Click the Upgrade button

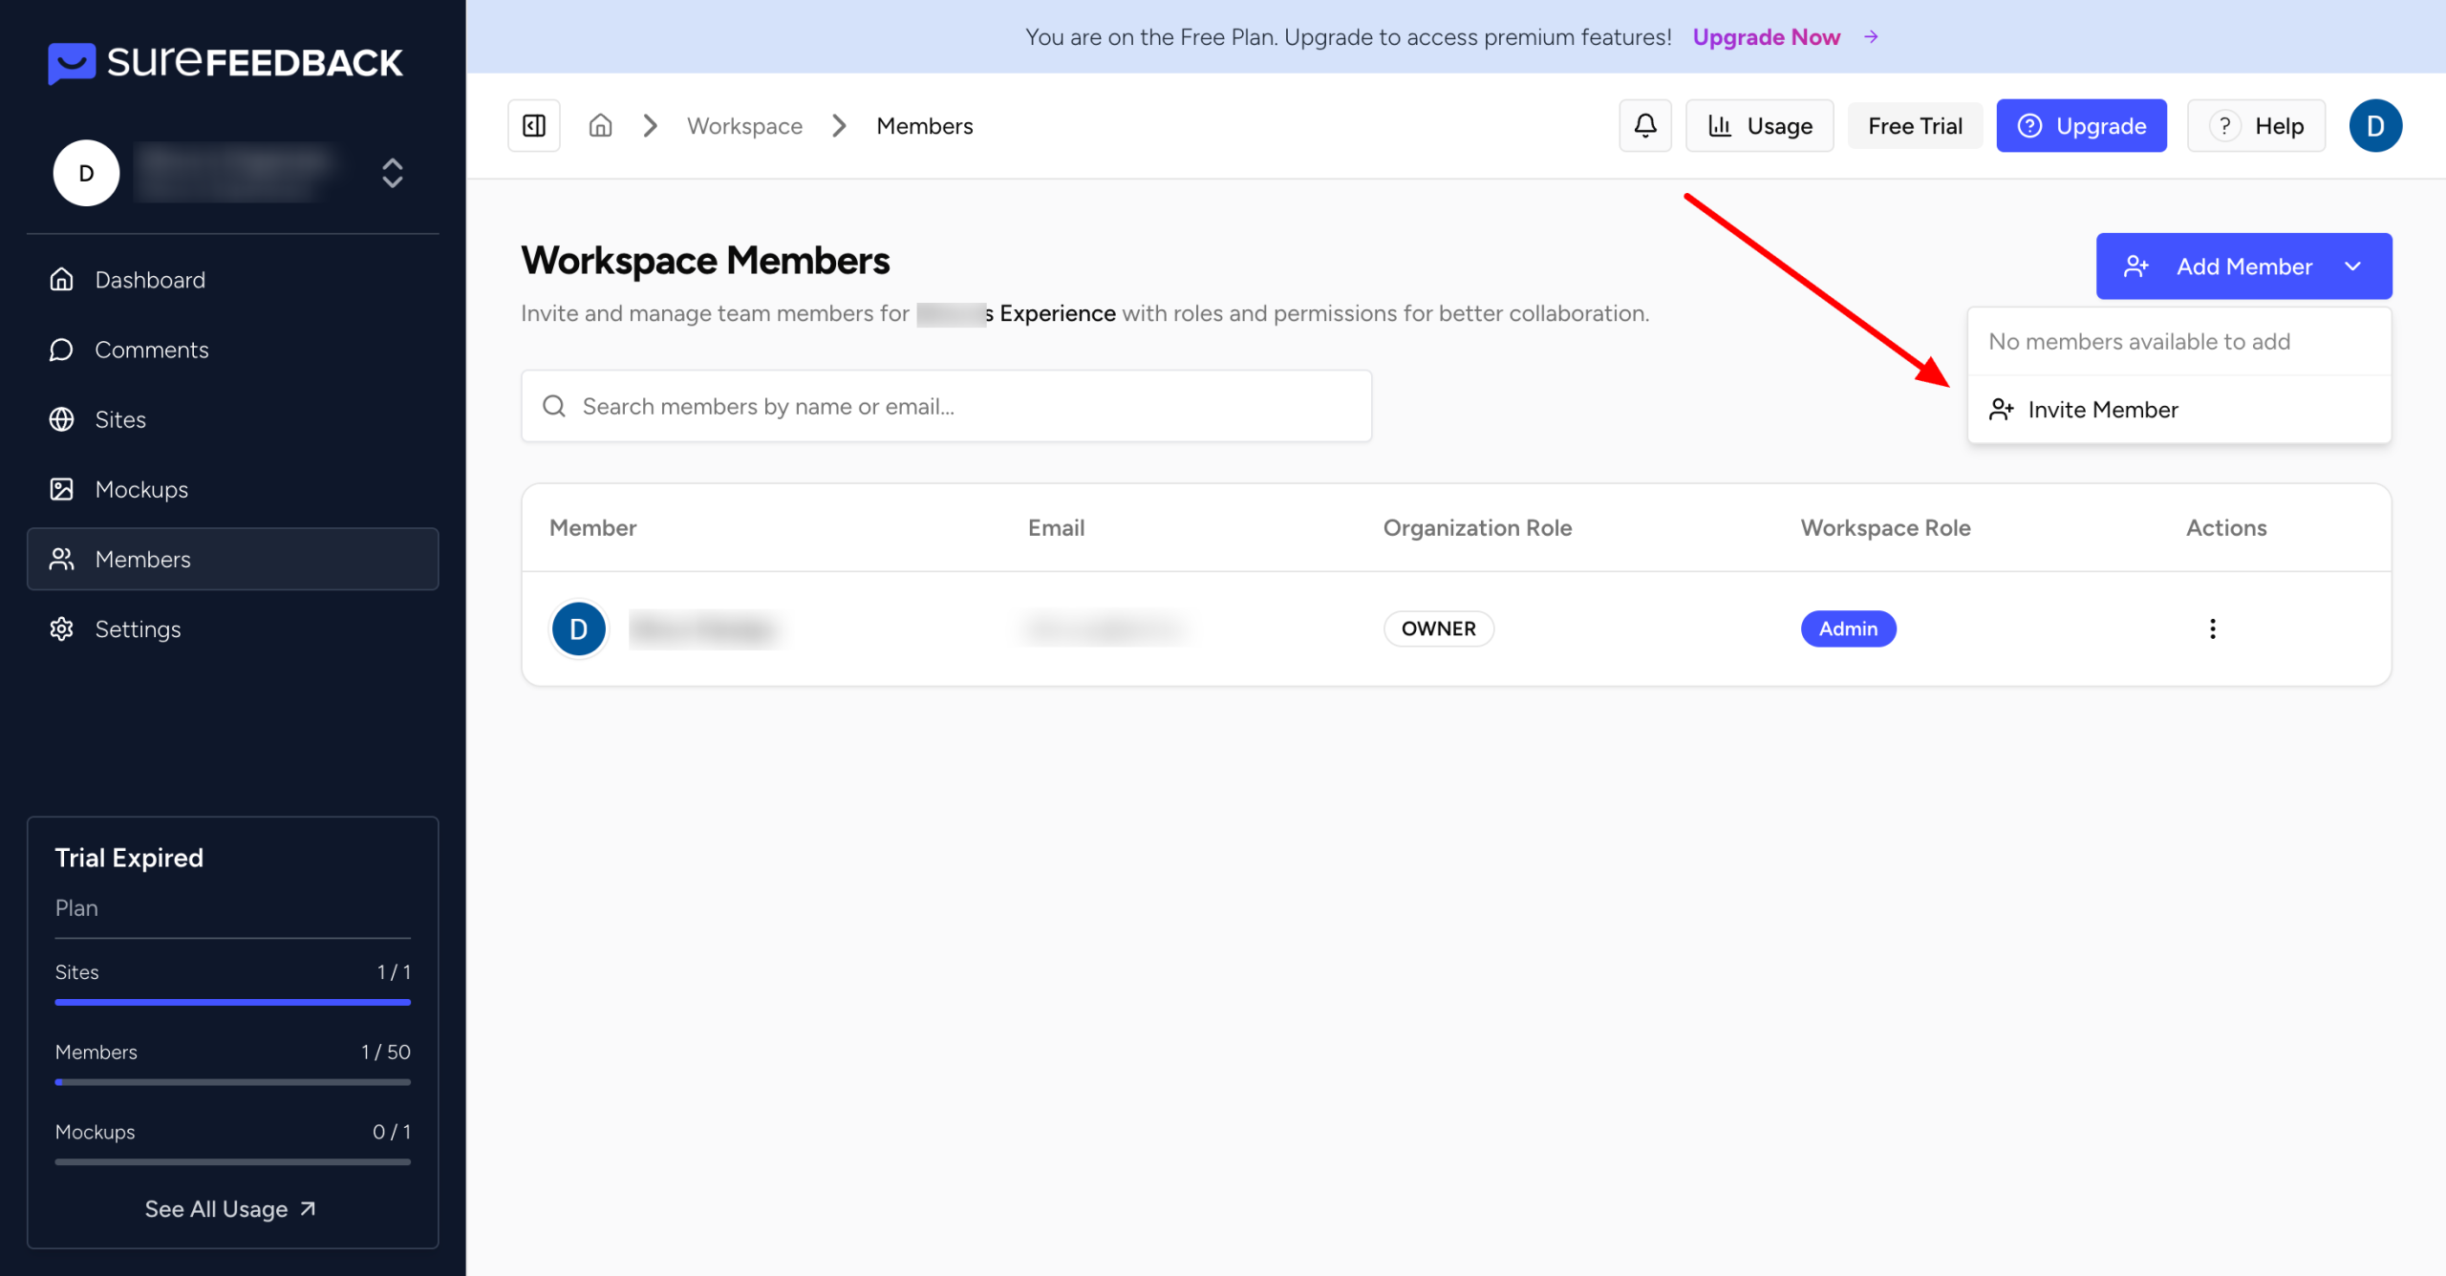click(x=2080, y=126)
